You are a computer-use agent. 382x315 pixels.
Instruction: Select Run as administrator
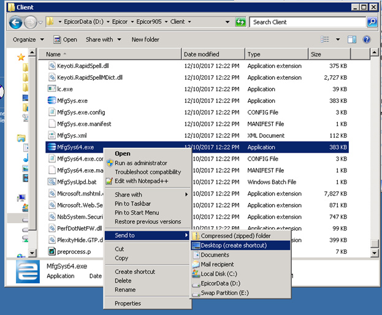point(147,163)
